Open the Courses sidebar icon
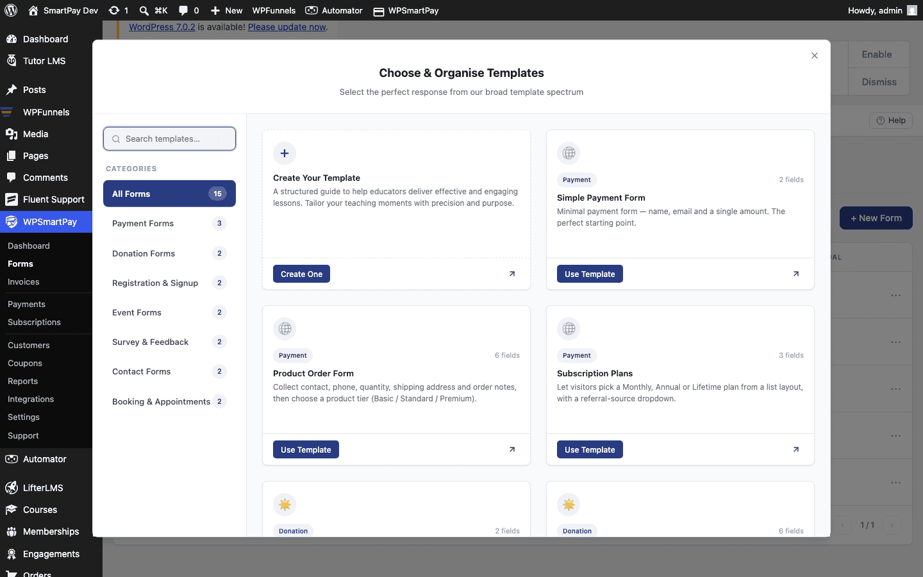This screenshot has width=923, height=577. point(12,510)
